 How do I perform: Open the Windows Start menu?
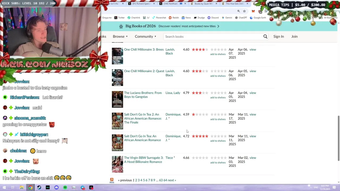tap(4, 188)
